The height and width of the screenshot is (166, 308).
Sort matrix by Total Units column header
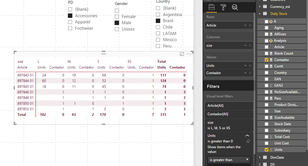pyautogui.click(x=162, y=67)
